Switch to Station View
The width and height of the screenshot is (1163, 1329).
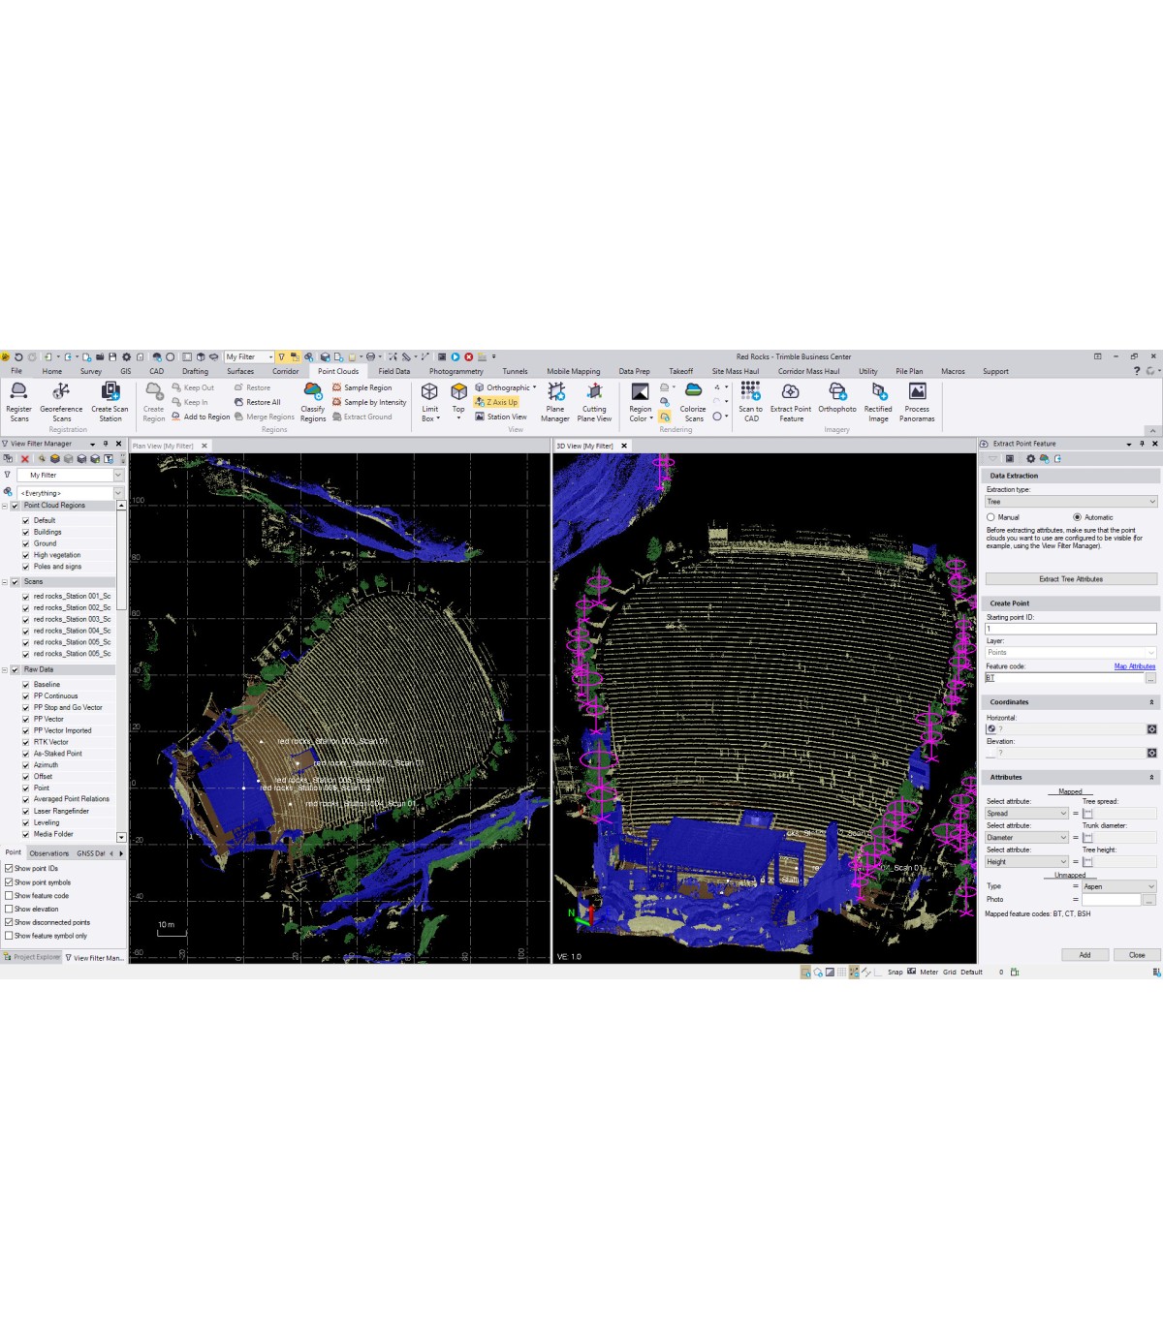pyautogui.click(x=501, y=417)
